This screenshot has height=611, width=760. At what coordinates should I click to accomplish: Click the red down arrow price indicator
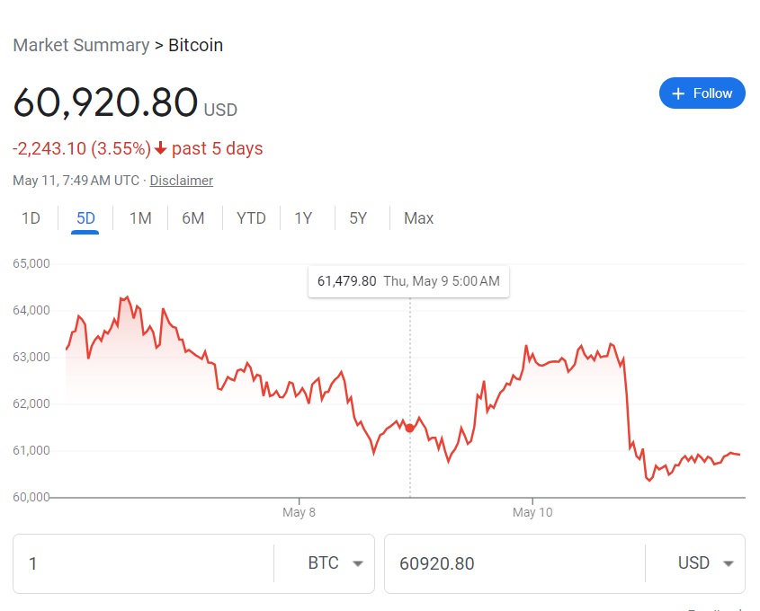click(x=160, y=148)
